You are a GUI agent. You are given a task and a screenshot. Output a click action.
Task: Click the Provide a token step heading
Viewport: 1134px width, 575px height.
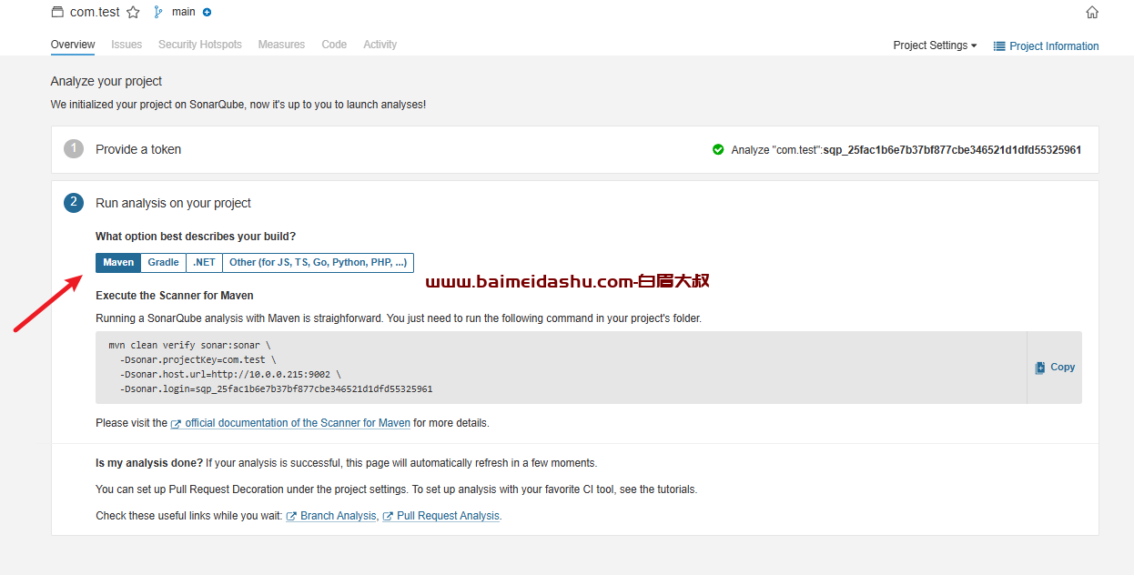coord(138,149)
